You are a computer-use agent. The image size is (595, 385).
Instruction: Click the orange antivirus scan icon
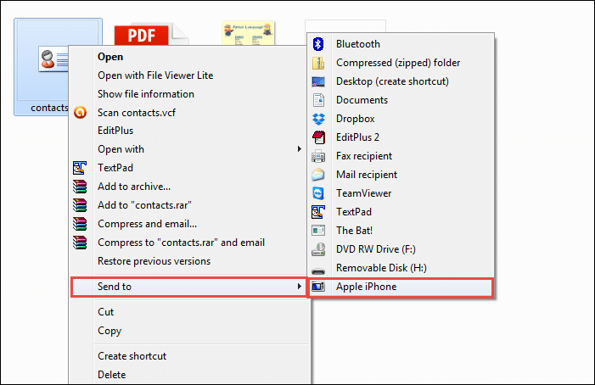(x=80, y=113)
